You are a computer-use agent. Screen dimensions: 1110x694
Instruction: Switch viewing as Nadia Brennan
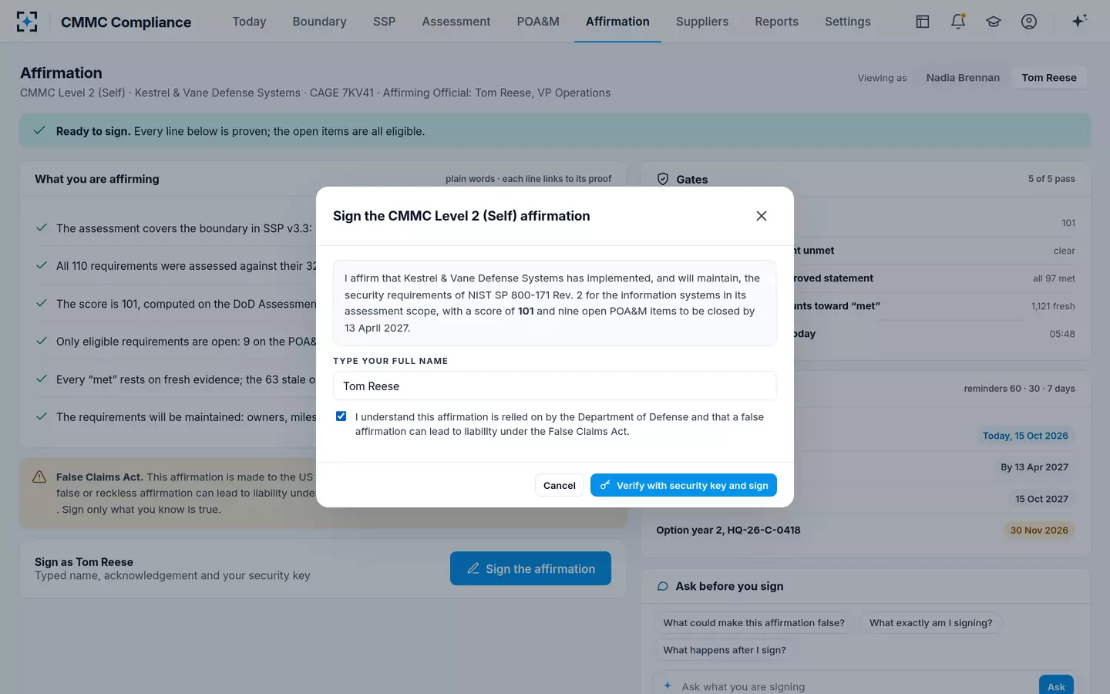[963, 77]
